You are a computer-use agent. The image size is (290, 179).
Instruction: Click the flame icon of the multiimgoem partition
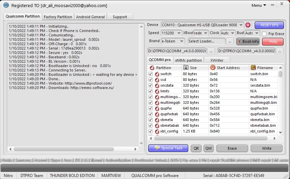[157, 97]
